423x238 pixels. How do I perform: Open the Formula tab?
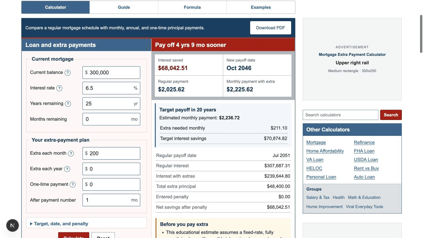(192, 7)
